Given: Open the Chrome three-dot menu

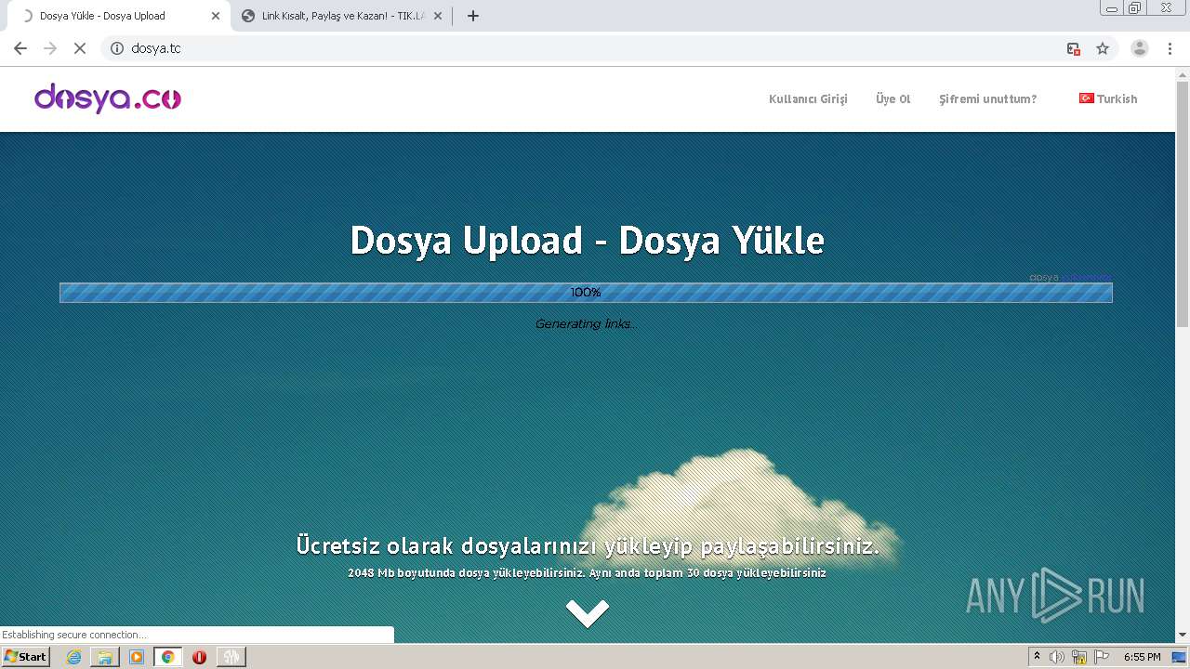Looking at the screenshot, I should [1170, 48].
